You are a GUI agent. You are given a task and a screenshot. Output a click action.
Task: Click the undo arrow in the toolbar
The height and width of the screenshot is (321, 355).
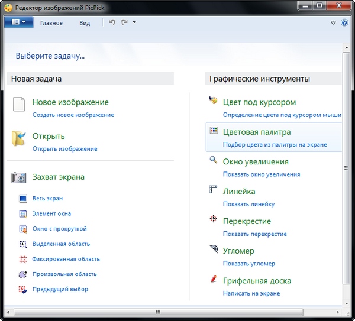point(112,22)
